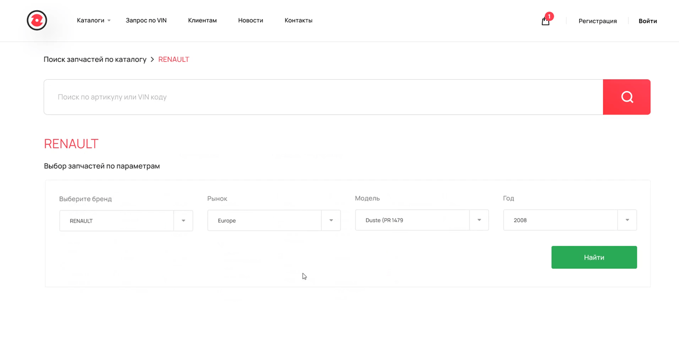This screenshot has width=679, height=354.
Task: Open the shopping cart icon
Action: click(545, 21)
